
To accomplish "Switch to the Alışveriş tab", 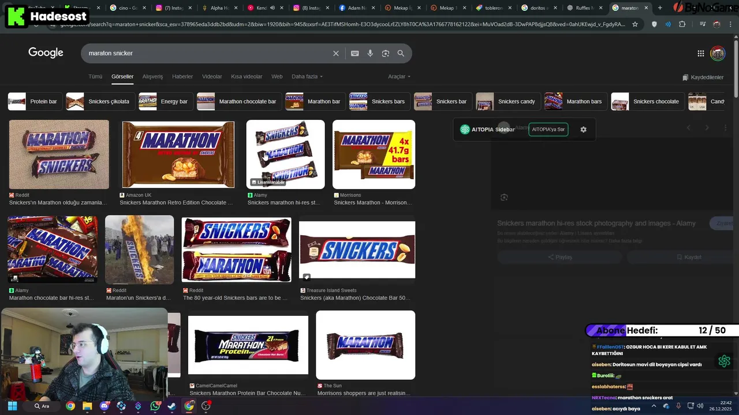I will 153,77.
